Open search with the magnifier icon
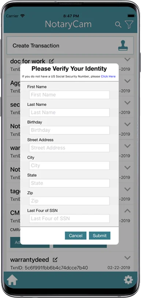Image resolution: width=141 pixels, height=298 pixels. click(x=118, y=25)
